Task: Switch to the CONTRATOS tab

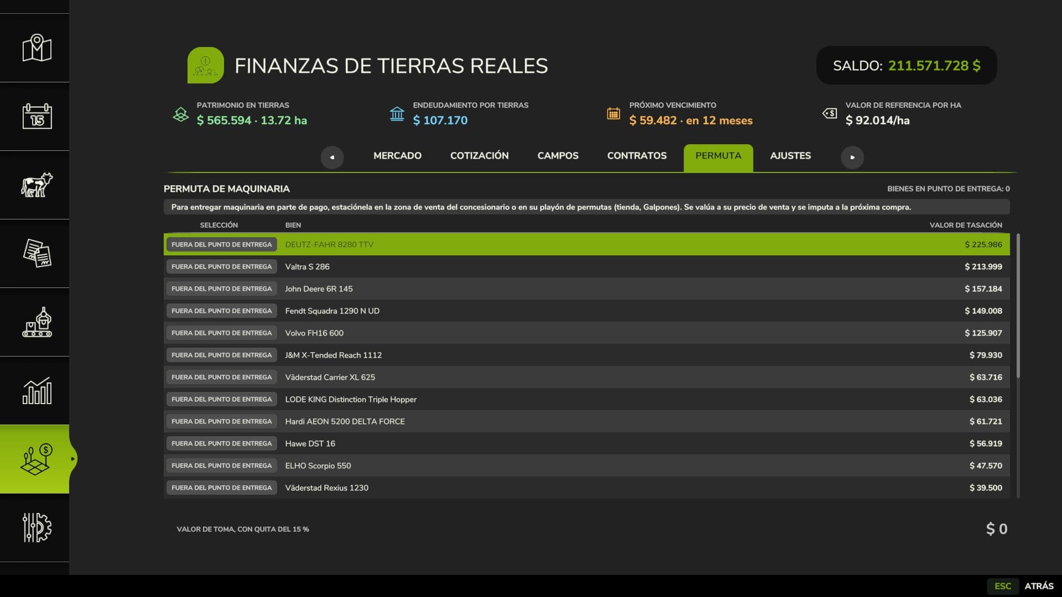Action: [x=637, y=156]
